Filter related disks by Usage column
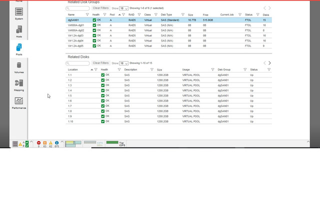 click(x=212, y=69)
